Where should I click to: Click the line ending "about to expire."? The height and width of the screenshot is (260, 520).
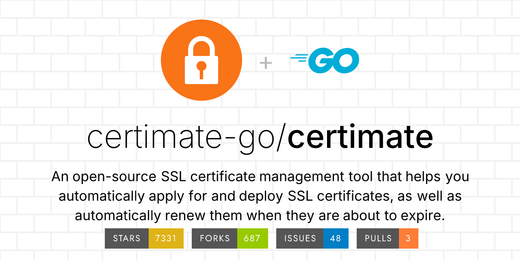click(260, 215)
